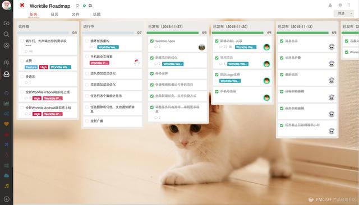Check the 循环任务重构 task checkbox
Image resolution: width=359 pixels, height=205 pixels.
point(87,41)
